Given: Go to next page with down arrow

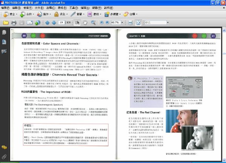Looking at the screenshot, I should pyautogui.click(x=54, y=22).
